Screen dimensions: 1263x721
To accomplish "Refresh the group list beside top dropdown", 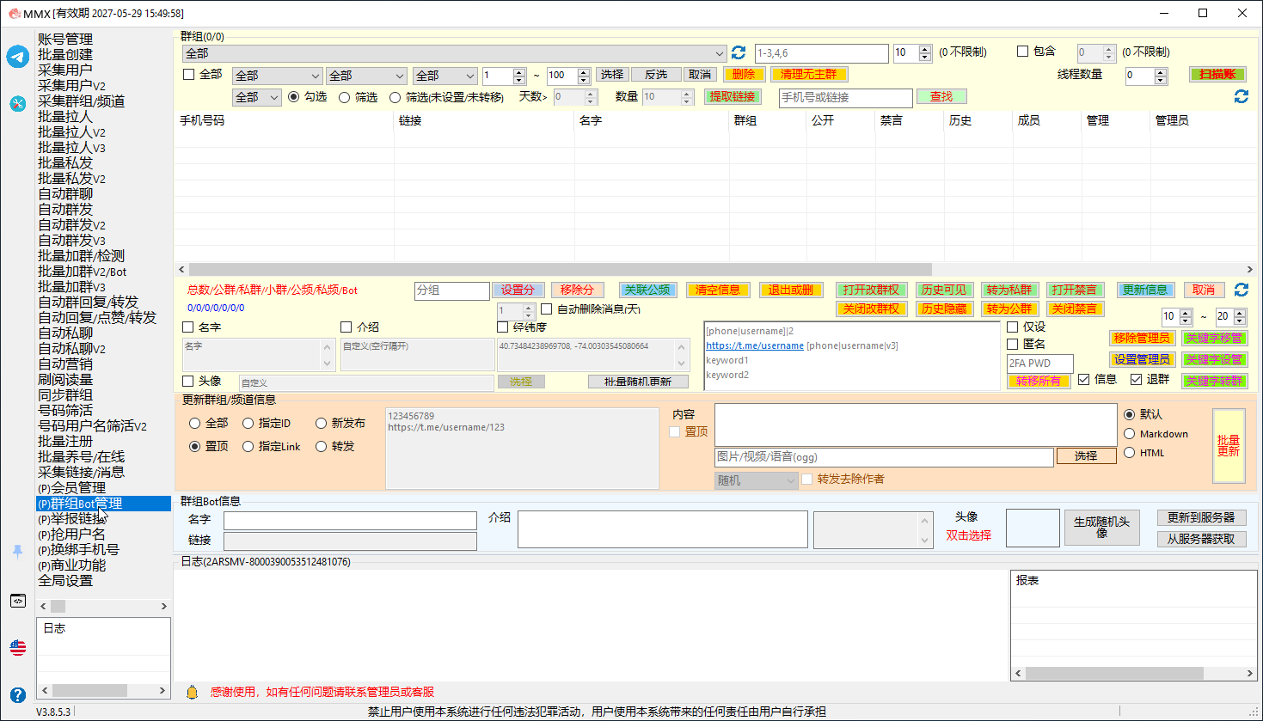I will pos(739,53).
